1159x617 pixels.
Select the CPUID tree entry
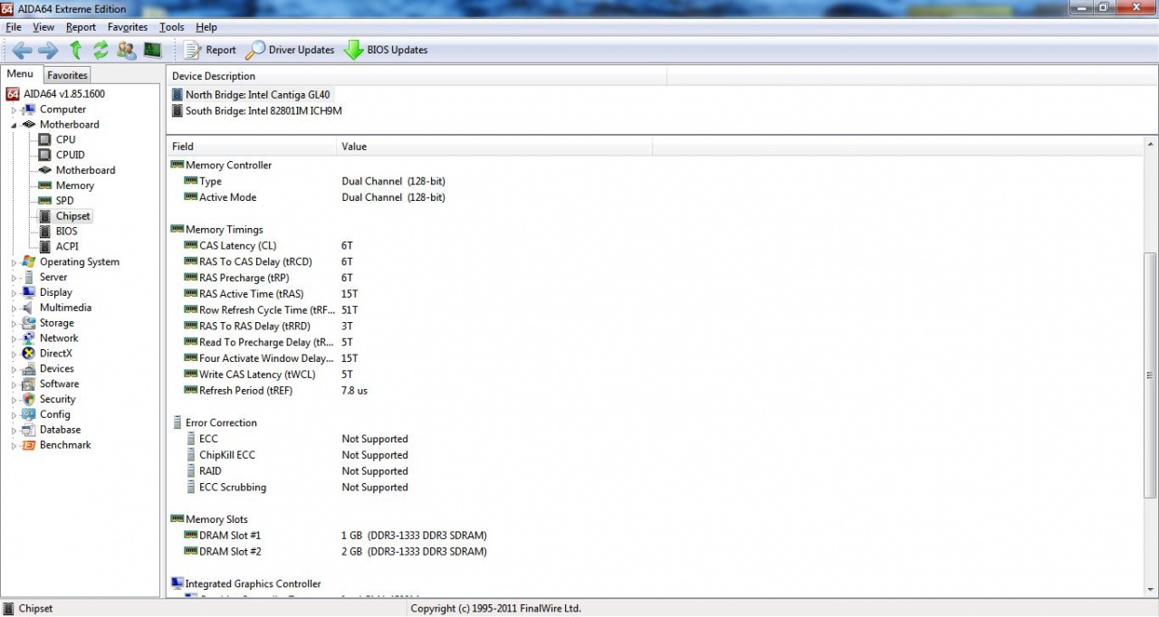(71, 155)
